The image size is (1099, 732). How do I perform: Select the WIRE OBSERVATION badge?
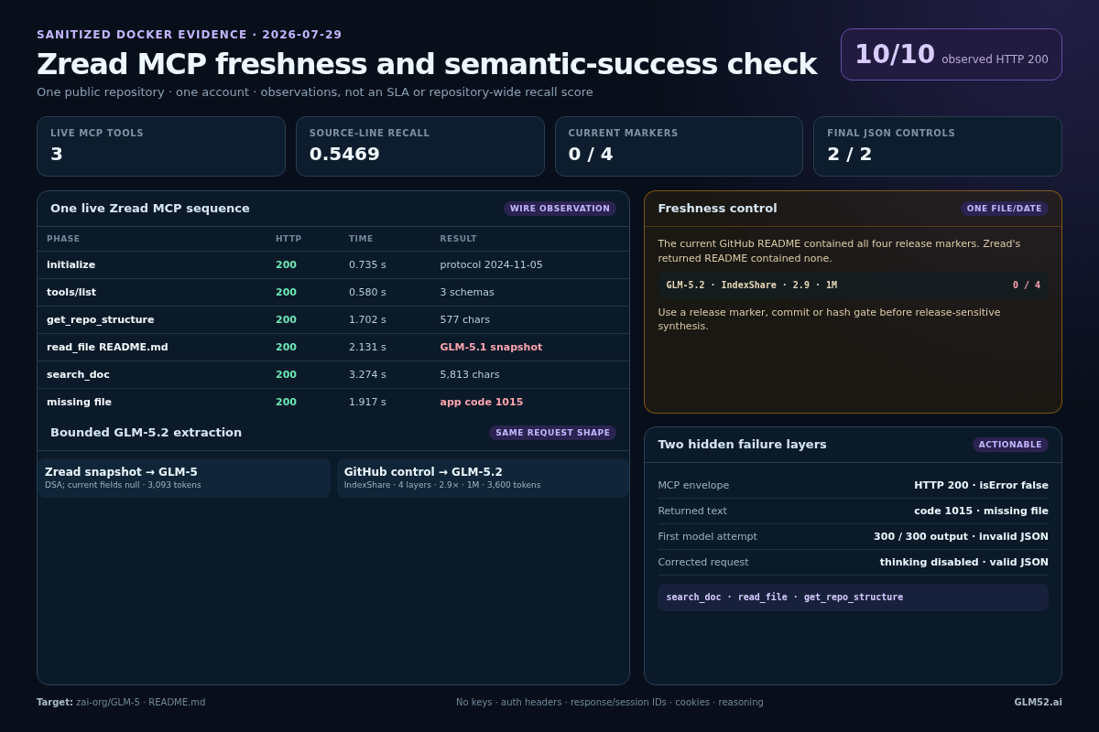[x=560, y=209]
